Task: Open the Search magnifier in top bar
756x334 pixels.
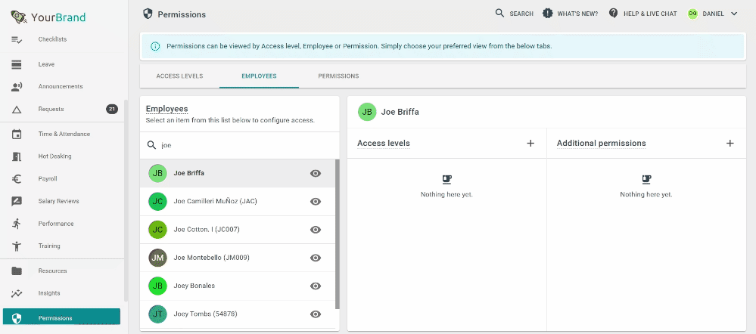Action: (499, 14)
